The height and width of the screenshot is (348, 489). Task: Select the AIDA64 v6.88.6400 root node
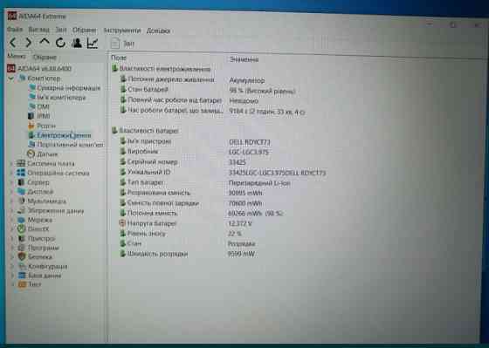(x=39, y=68)
